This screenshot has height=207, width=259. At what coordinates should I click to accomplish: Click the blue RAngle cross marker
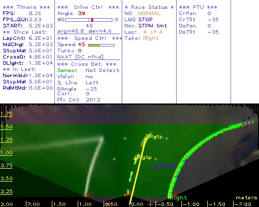[156, 167]
